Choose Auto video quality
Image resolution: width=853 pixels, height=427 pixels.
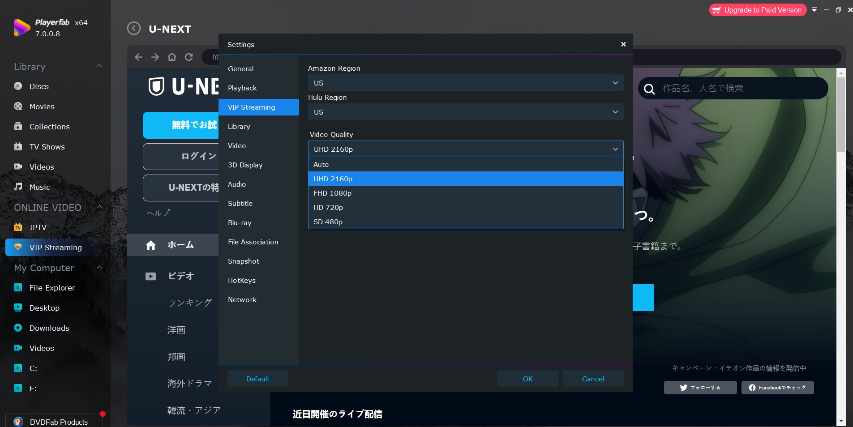point(466,164)
